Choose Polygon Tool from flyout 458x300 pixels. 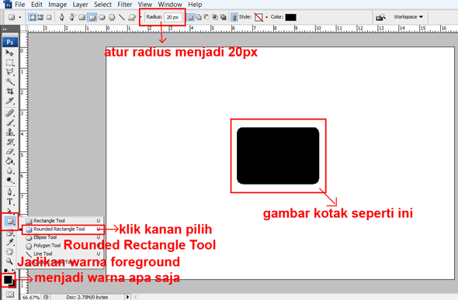click(63, 246)
